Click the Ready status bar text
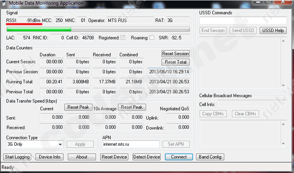This screenshot has height=173, width=294. (8, 167)
